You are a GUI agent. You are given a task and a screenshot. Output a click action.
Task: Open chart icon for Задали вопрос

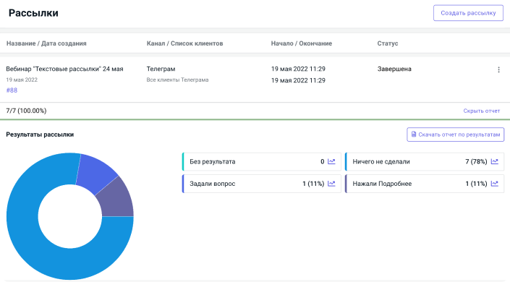(331, 184)
